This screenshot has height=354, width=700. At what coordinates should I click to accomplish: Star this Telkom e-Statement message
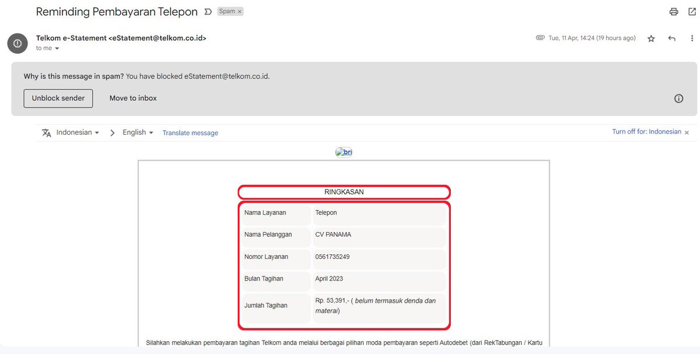(651, 38)
